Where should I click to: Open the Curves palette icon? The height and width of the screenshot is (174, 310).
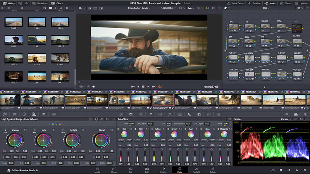(121, 114)
